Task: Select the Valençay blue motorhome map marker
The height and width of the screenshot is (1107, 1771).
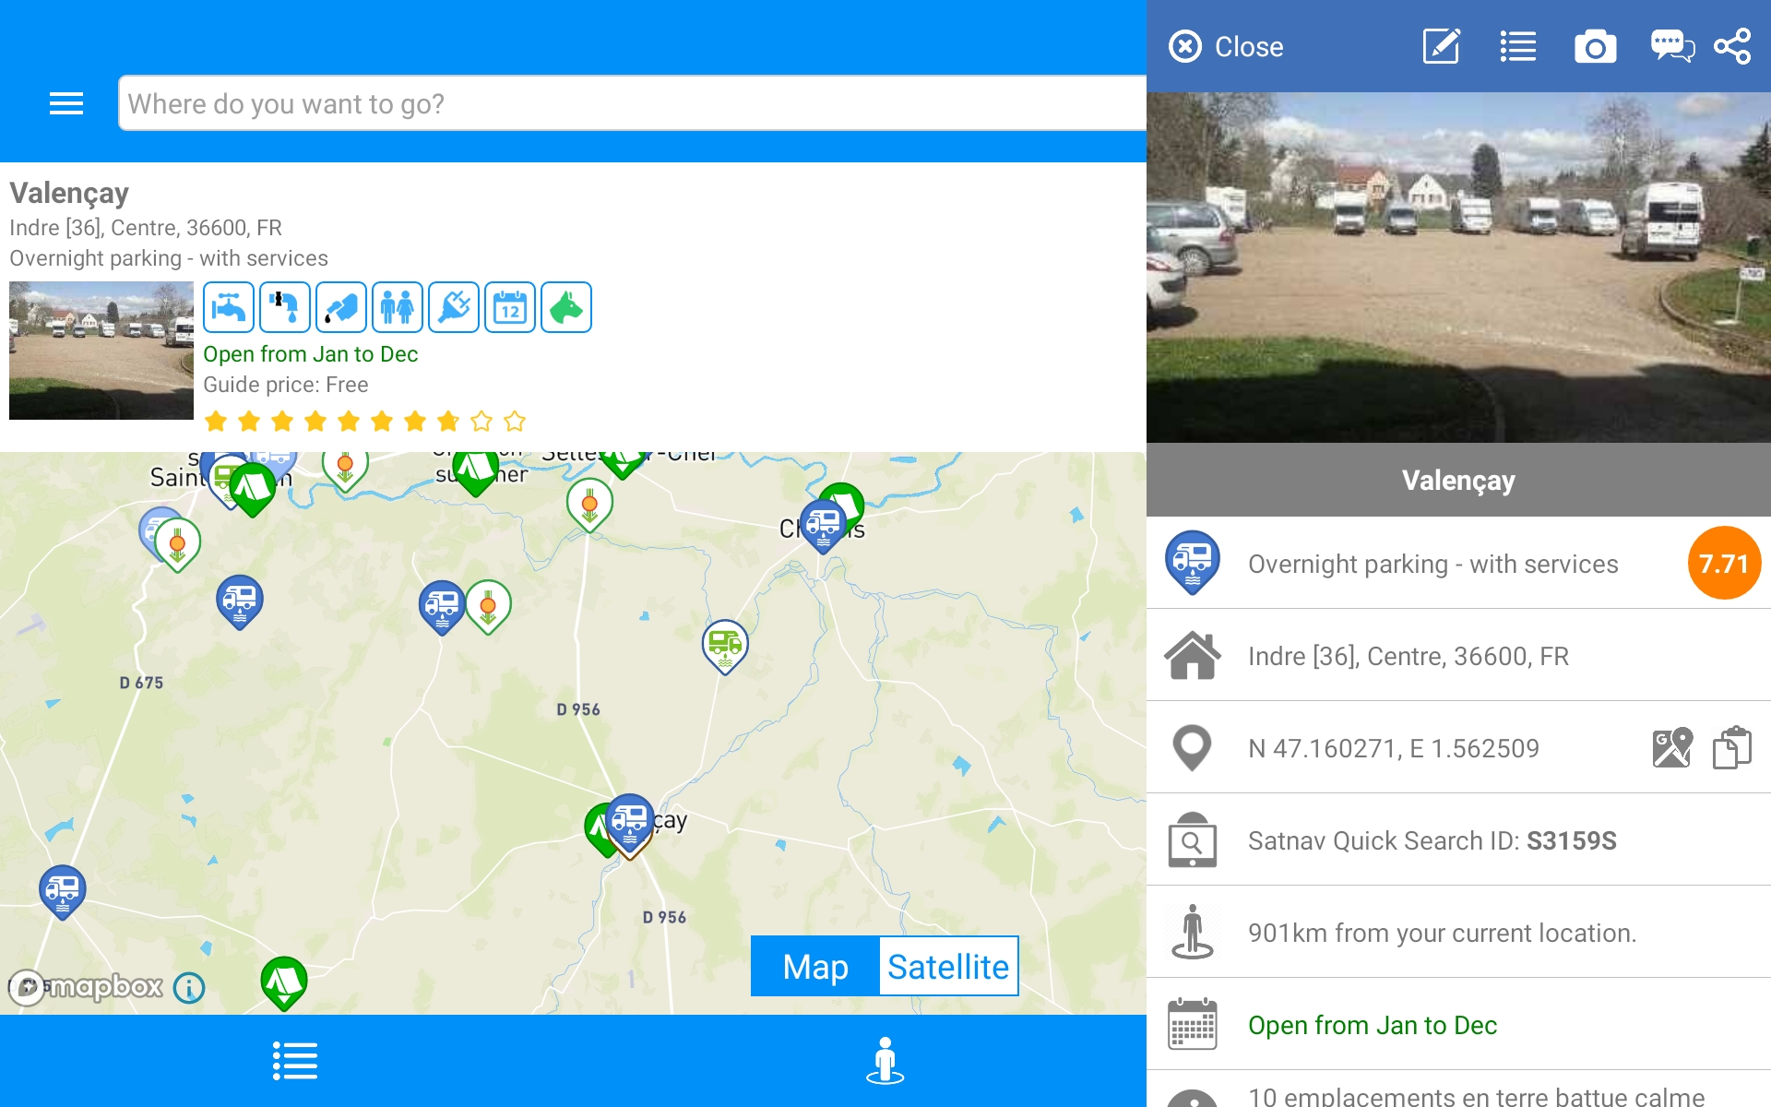Action: pos(631,821)
